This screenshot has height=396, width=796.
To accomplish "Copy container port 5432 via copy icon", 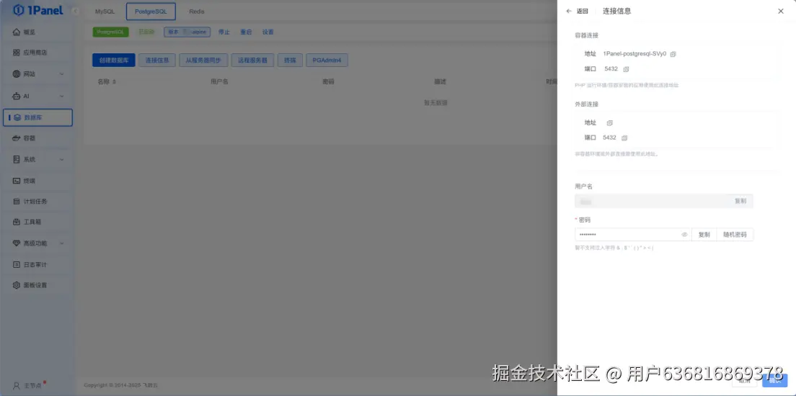I will [x=626, y=69].
